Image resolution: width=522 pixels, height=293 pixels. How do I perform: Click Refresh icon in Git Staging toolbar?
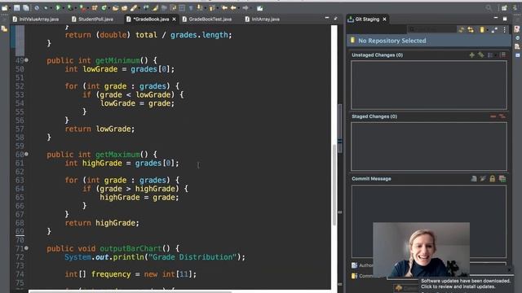462,30
